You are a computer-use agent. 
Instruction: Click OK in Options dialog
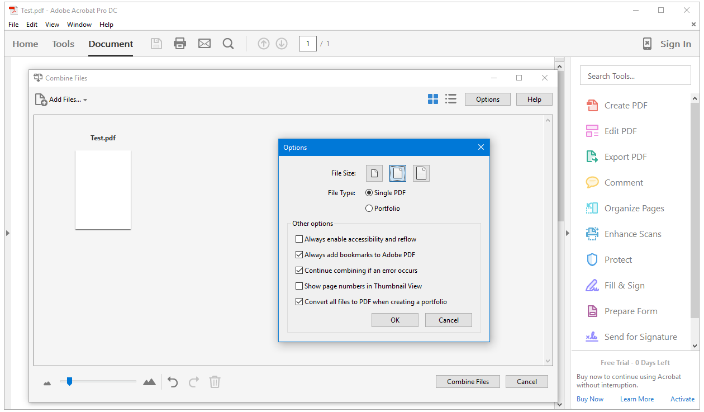395,320
